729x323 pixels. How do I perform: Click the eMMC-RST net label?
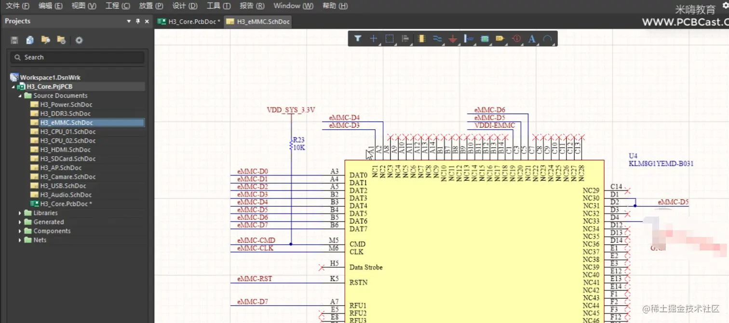tap(255, 279)
